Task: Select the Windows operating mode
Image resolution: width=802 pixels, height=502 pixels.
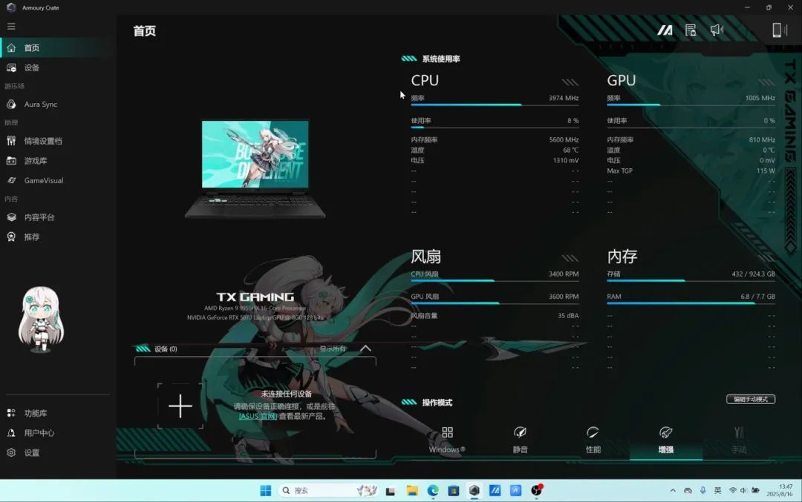Action: 447,440
